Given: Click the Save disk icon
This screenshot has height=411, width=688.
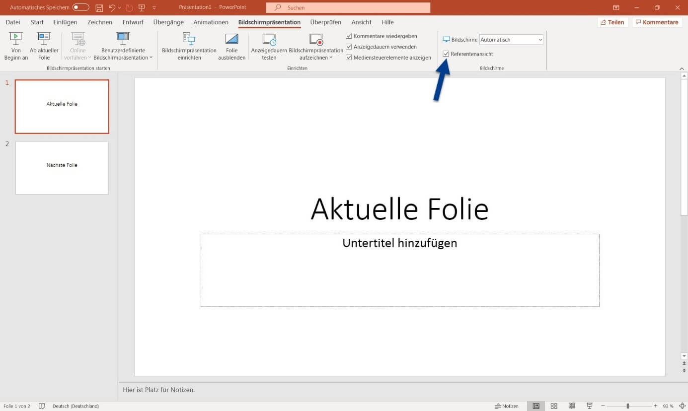Looking at the screenshot, I should (99, 7).
